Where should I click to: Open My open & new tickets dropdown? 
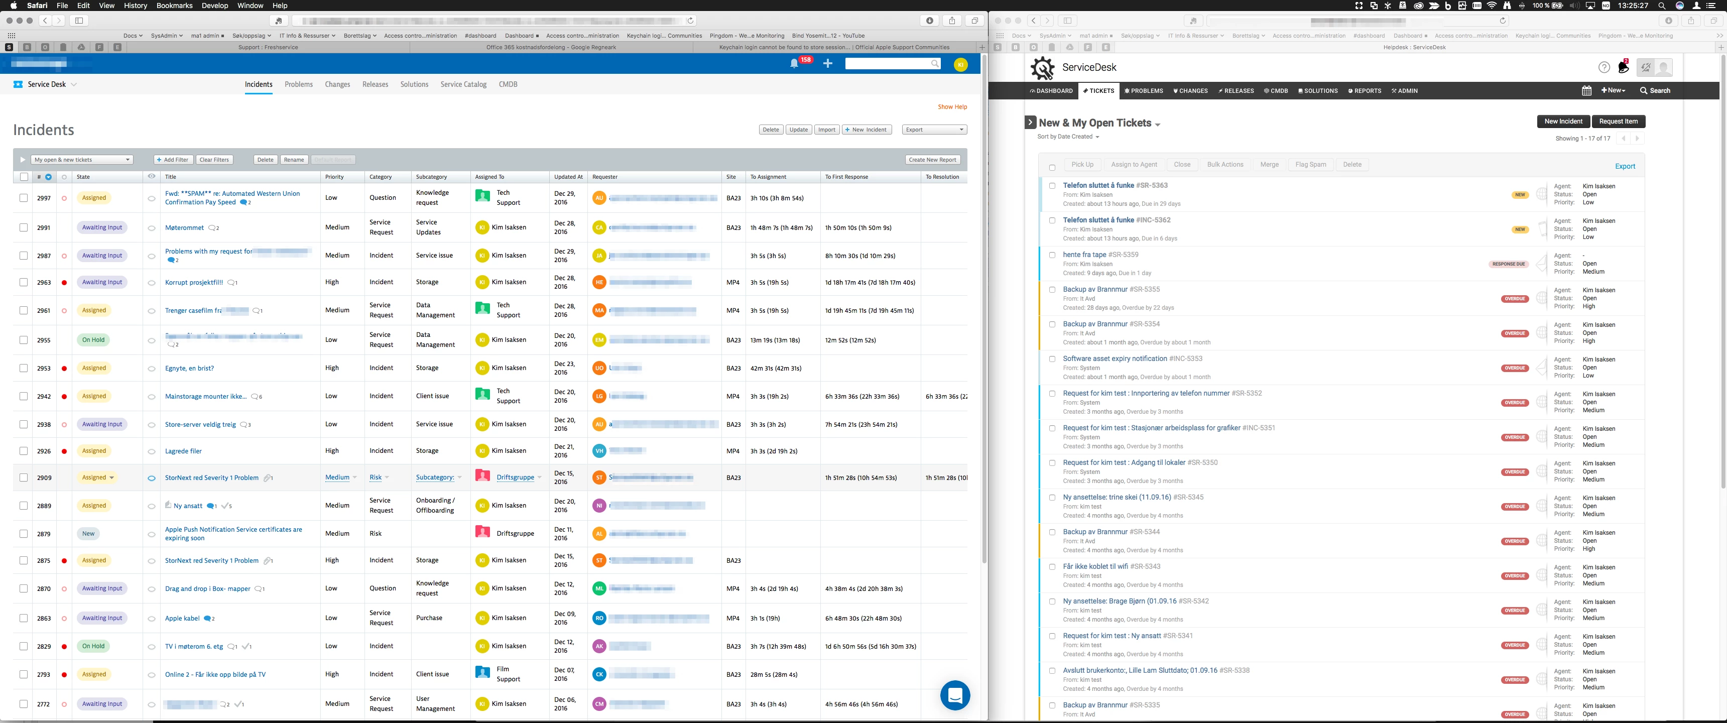82,160
